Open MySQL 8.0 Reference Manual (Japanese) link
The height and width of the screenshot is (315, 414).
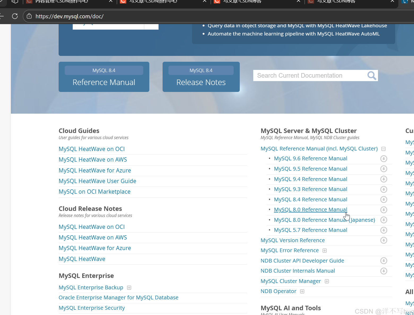pyautogui.click(x=324, y=220)
